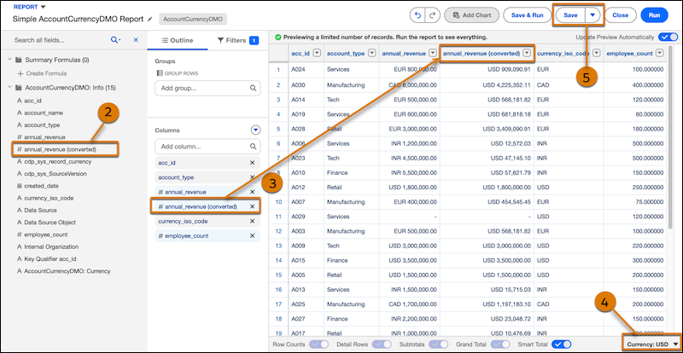Switch to the Filters tab
The width and height of the screenshot is (683, 353).
238,40
